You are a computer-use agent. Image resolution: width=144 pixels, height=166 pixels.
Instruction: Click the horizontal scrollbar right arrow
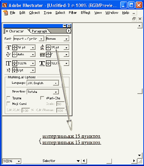click(x=134, y=161)
